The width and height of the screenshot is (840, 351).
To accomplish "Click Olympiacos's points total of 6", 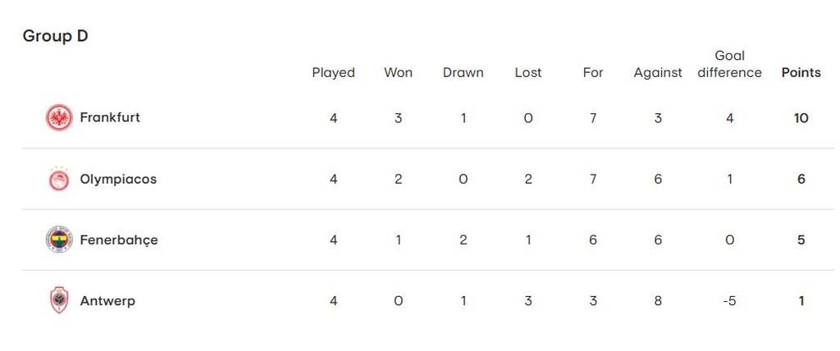I will [801, 179].
